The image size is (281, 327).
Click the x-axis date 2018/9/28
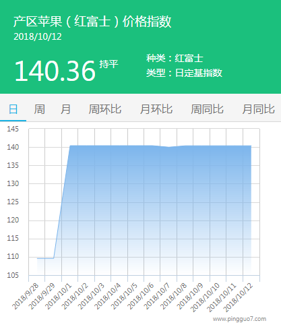click(x=26, y=297)
